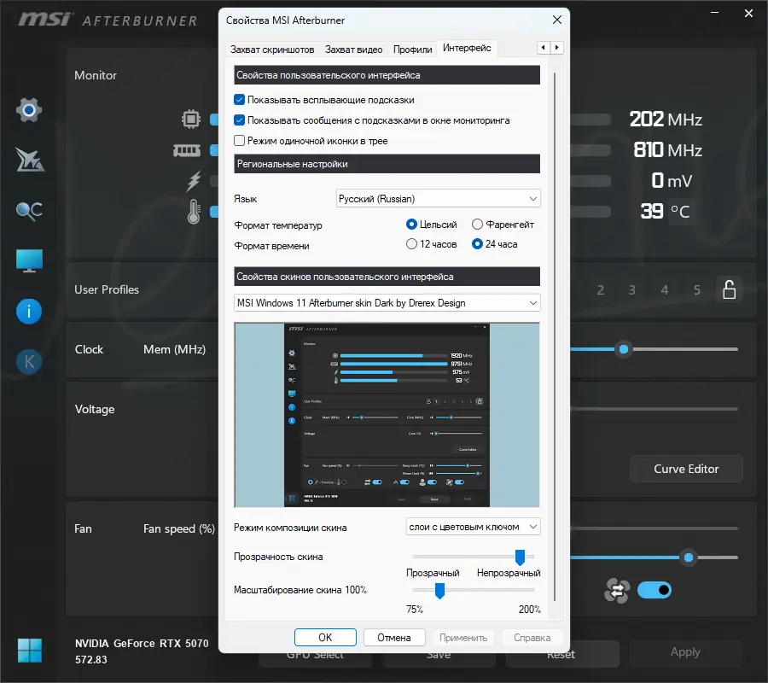This screenshot has width=768, height=683.
Task: Click the Clock slider handle in main window
Action: [624, 349]
